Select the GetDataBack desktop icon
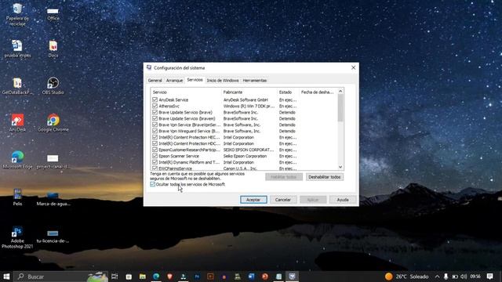 (x=17, y=85)
